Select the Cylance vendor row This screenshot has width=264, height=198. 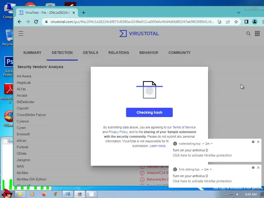coord(23,121)
